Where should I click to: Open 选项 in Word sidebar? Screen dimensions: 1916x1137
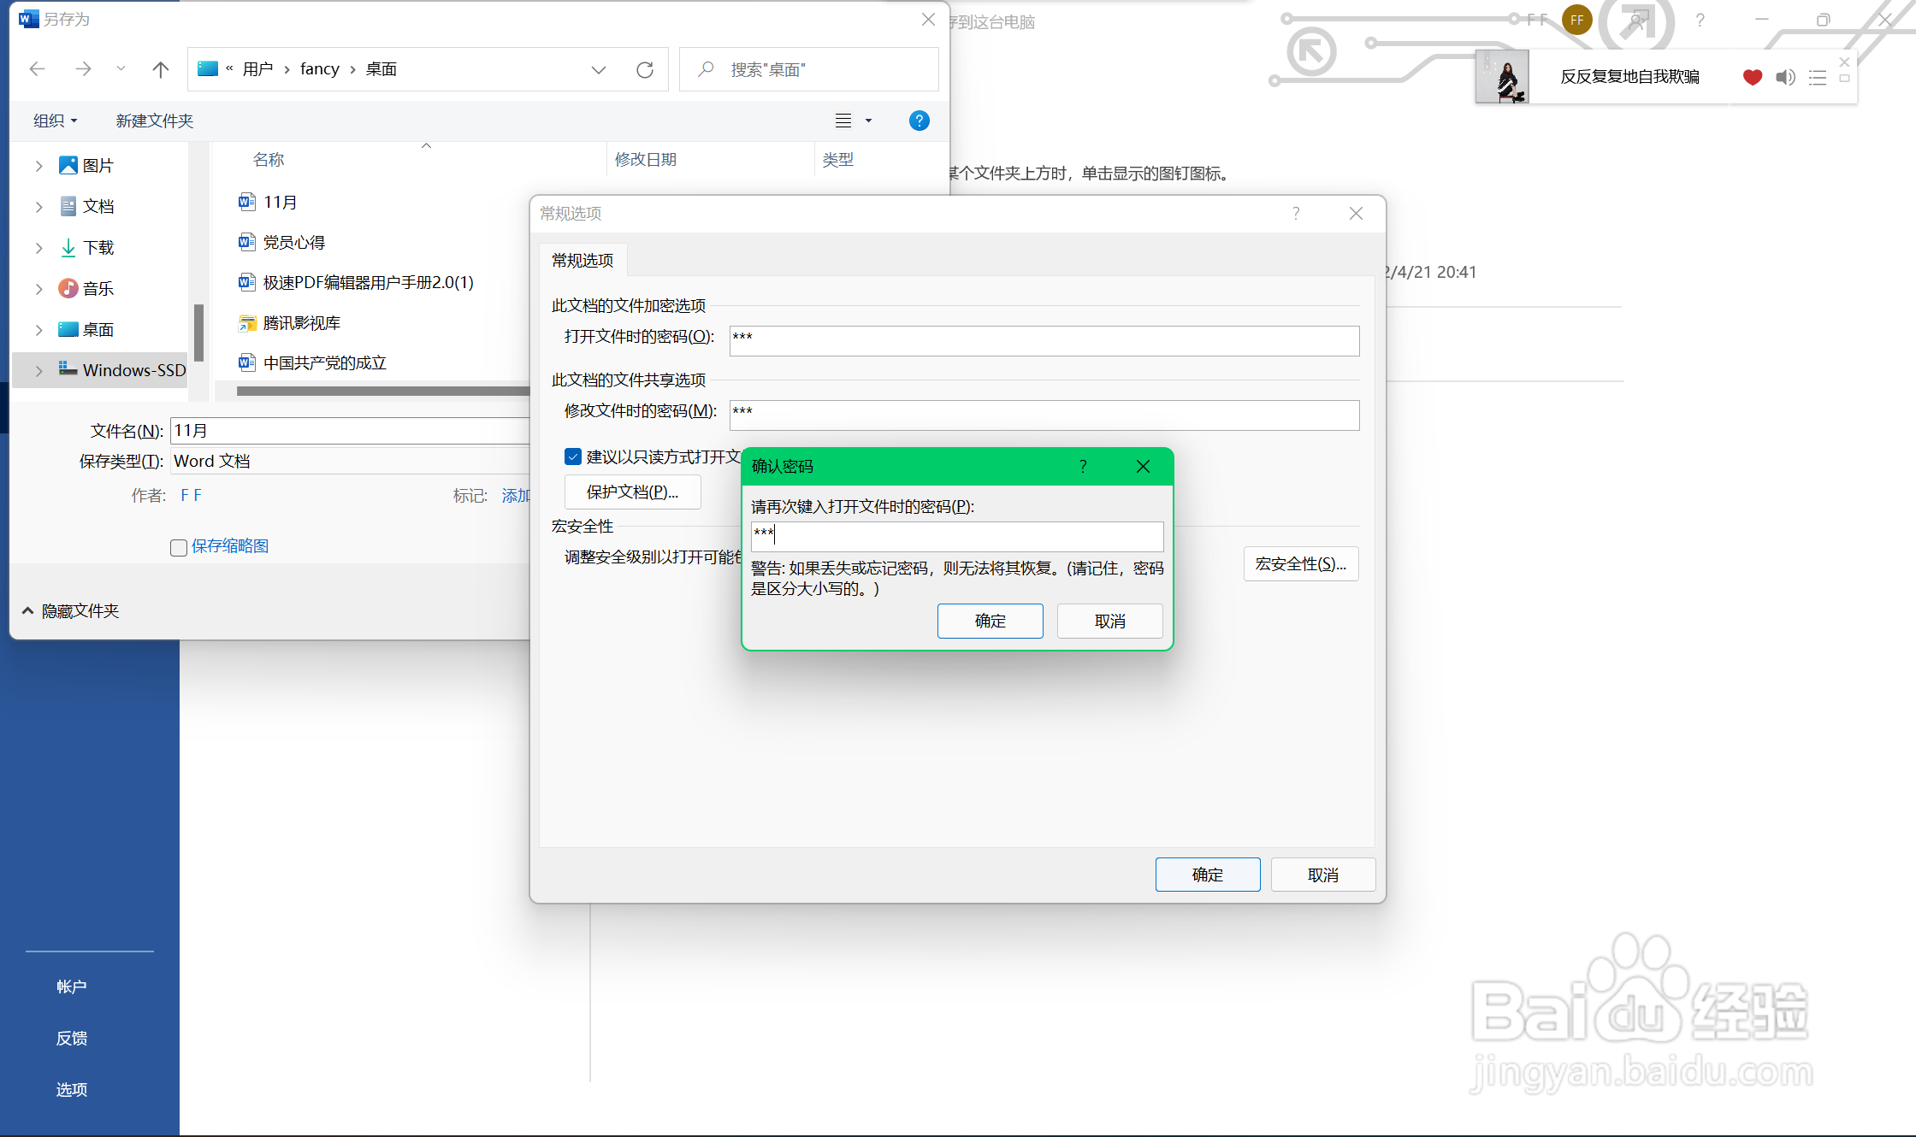(72, 1089)
